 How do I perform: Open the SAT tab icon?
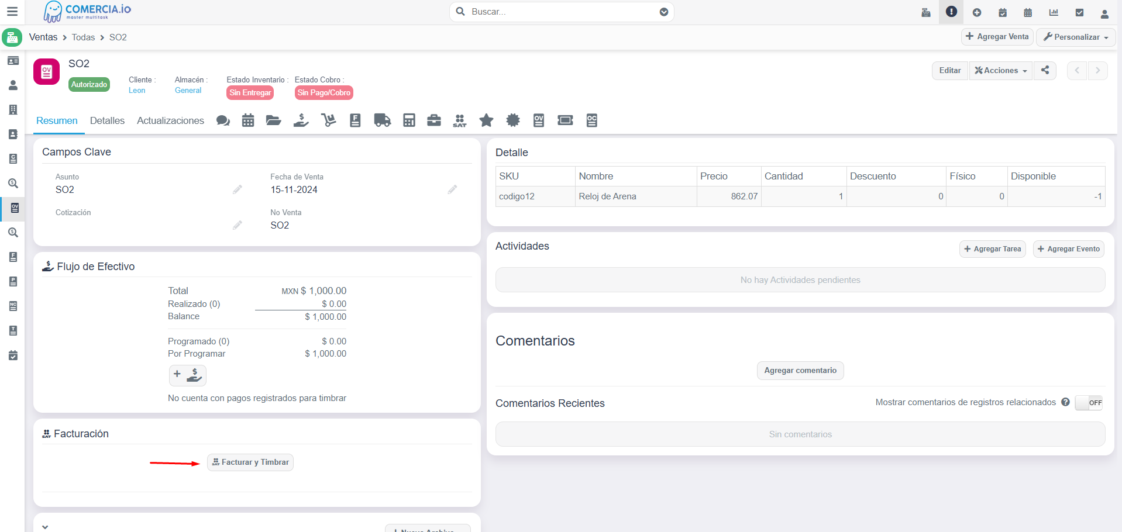point(460,120)
